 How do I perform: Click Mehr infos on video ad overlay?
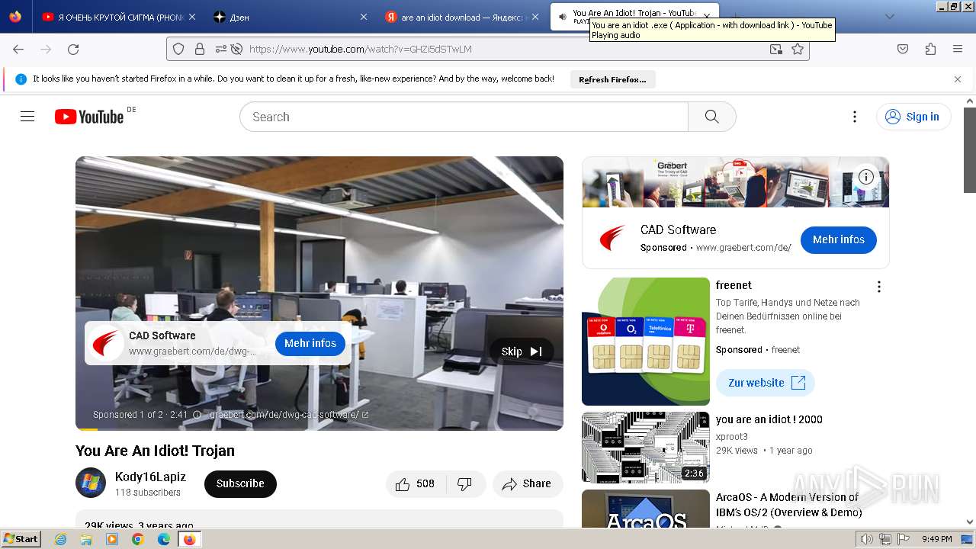[310, 343]
